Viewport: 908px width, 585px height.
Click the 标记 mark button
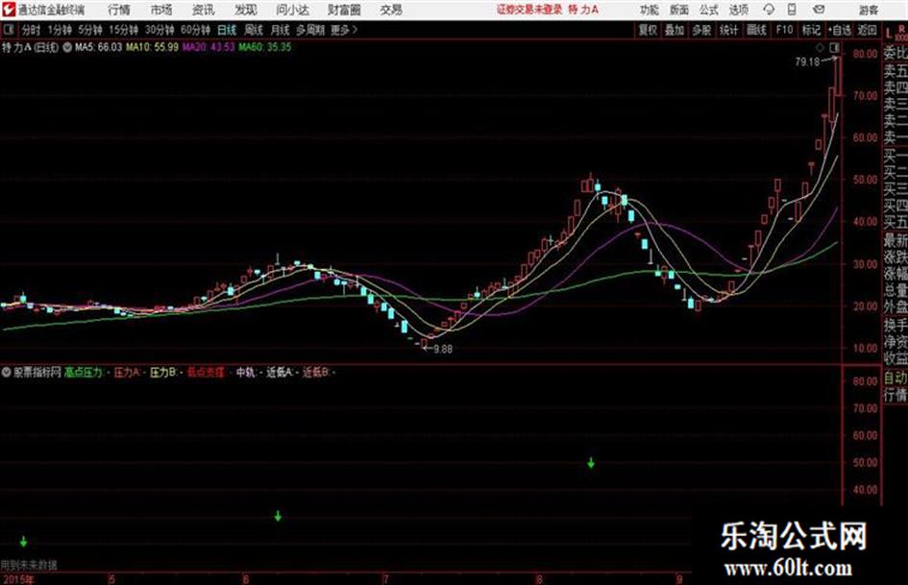(x=811, y=30)
